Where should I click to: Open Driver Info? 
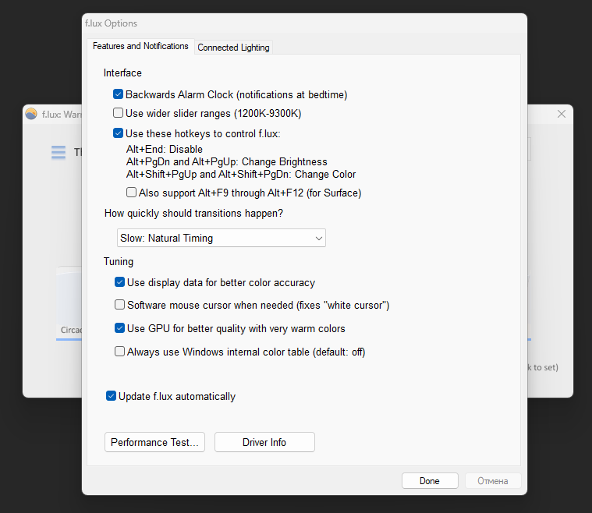click(x=264, y=442)
